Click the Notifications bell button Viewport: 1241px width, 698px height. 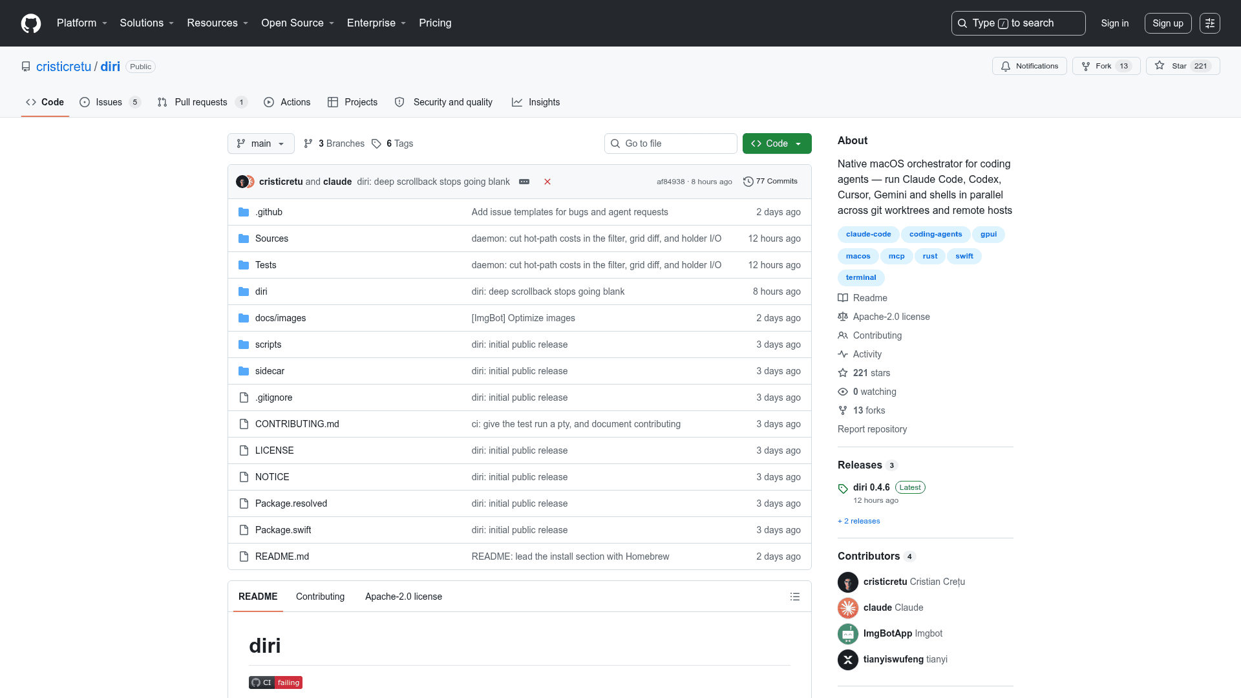tap(1029, 66)
